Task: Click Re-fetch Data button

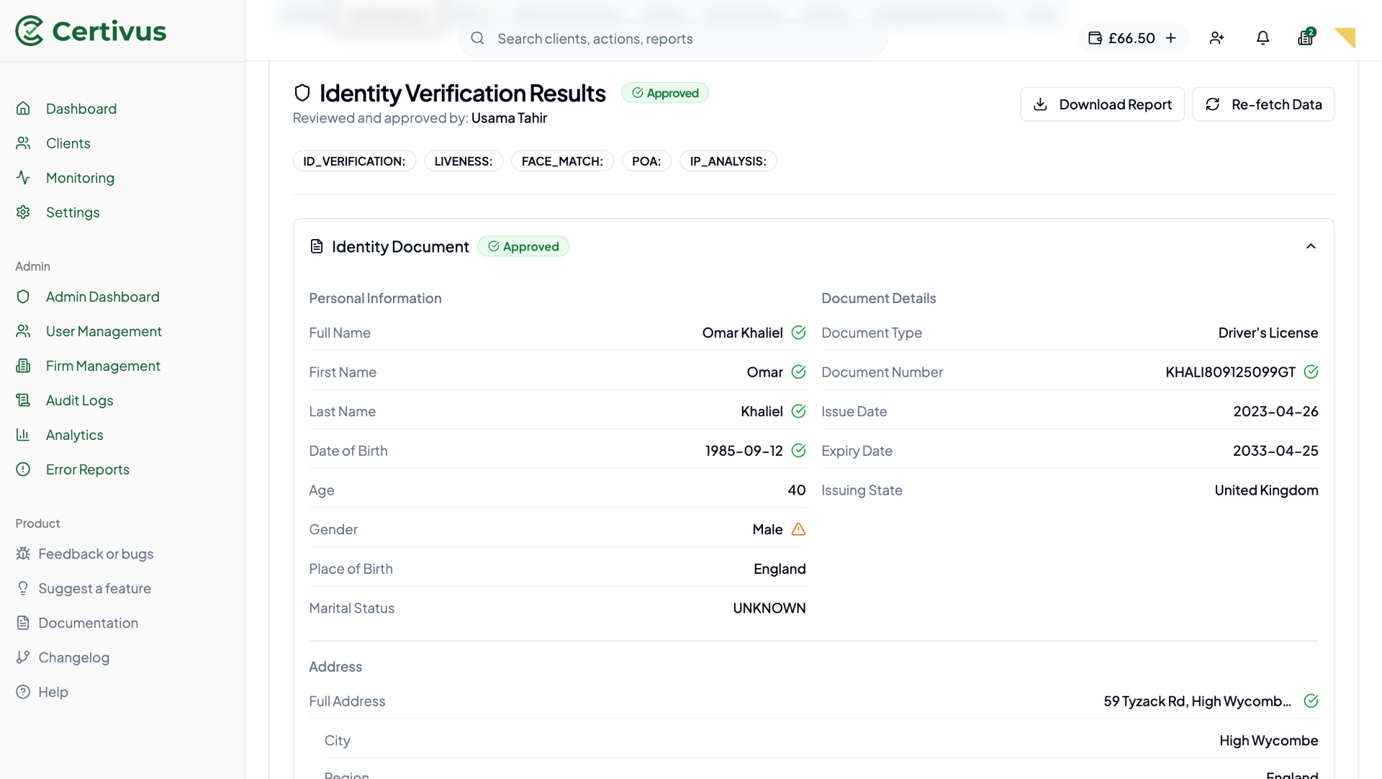Action: 1263,104
